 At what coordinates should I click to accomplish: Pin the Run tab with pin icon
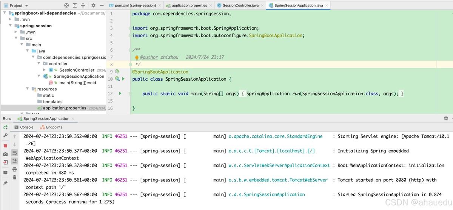click(x=5, y=183)
